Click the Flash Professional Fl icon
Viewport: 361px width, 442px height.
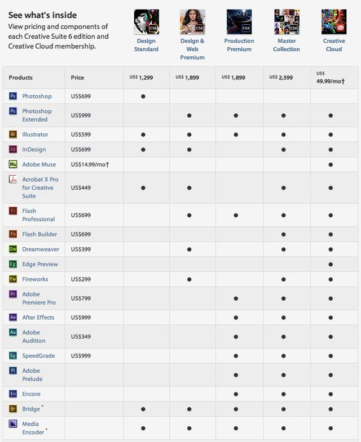point(13,211)
